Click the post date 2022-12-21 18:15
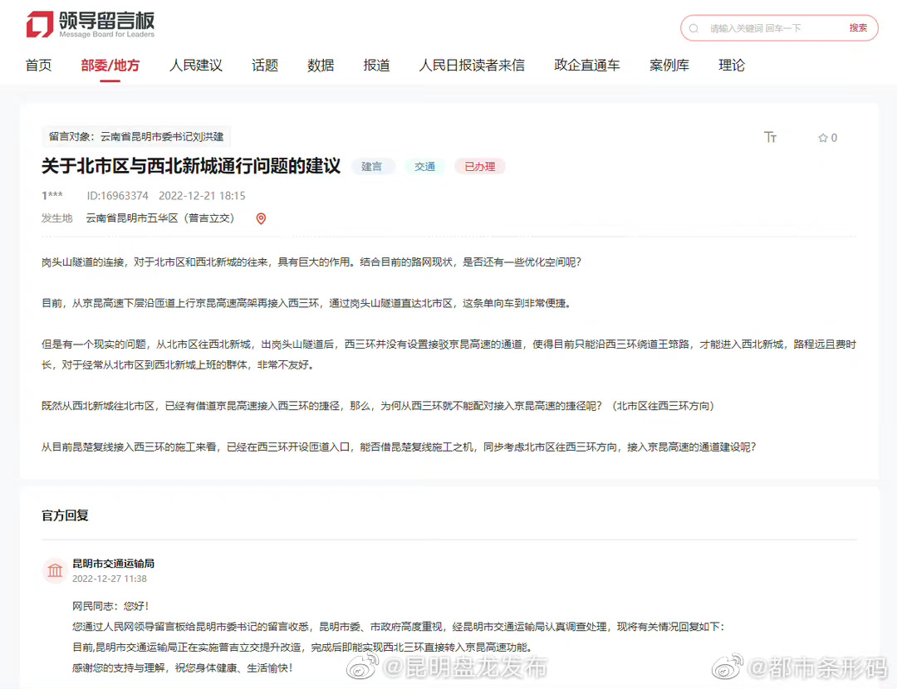 tap(202, 196)
